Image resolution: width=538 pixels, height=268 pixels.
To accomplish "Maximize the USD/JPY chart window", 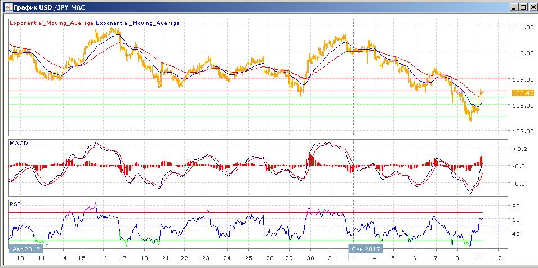I will point(523,7).
